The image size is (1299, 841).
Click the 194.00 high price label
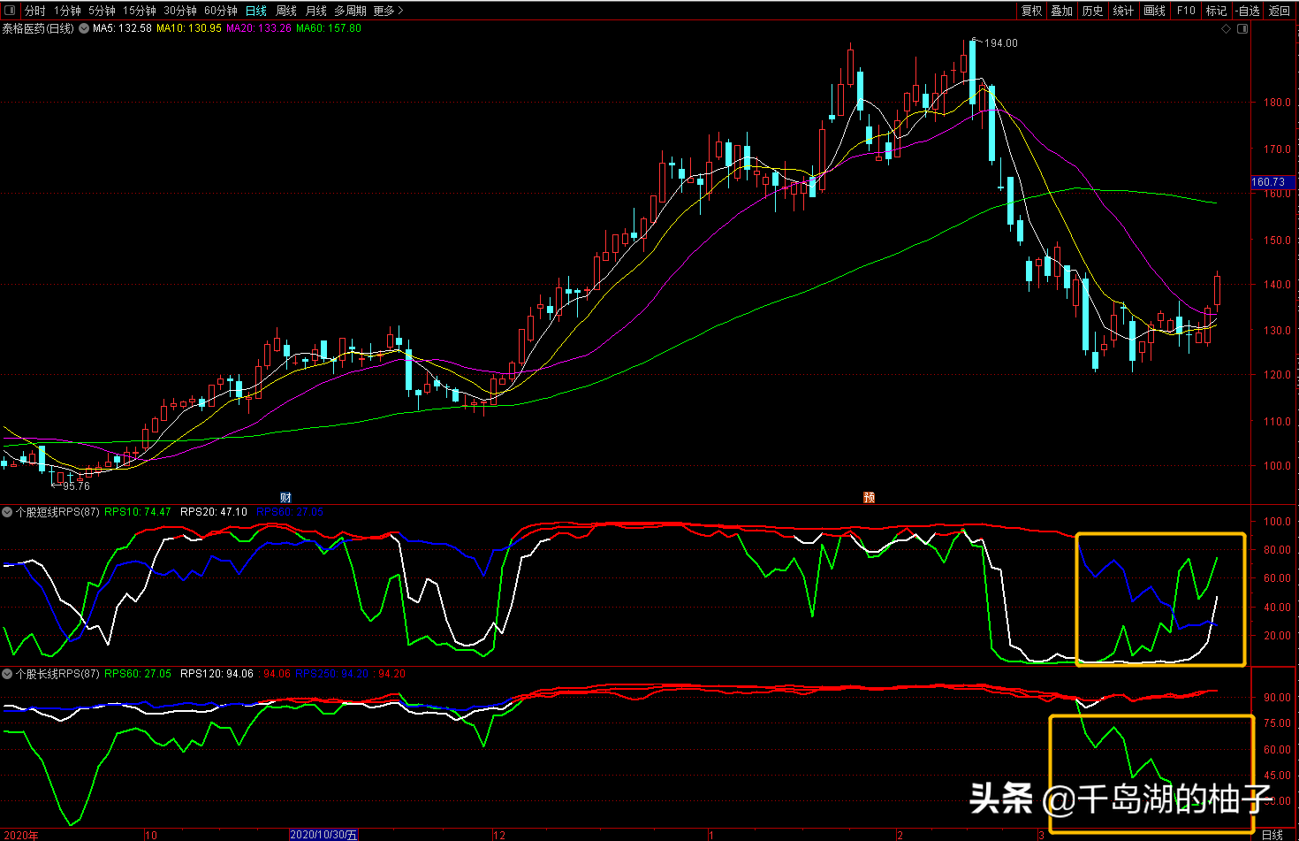point(1001,43)
